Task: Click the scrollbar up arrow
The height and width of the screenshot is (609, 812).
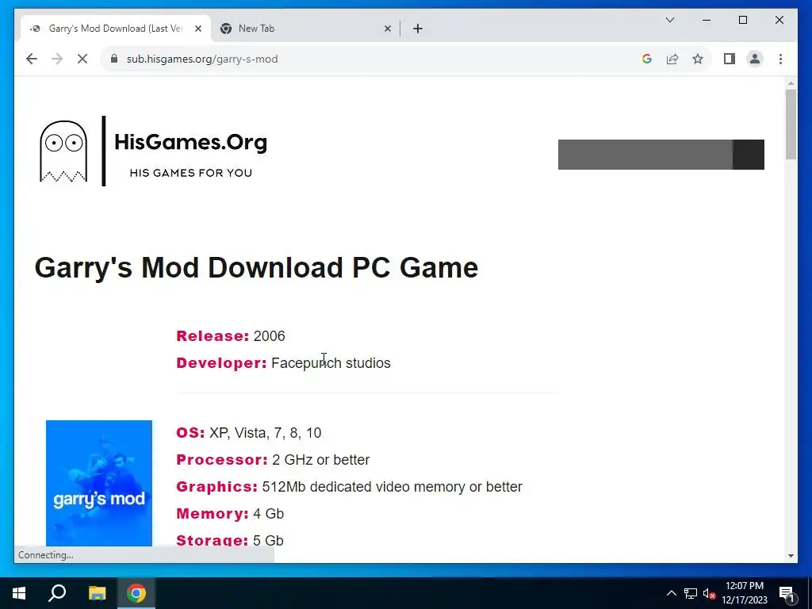Action: 791,82
